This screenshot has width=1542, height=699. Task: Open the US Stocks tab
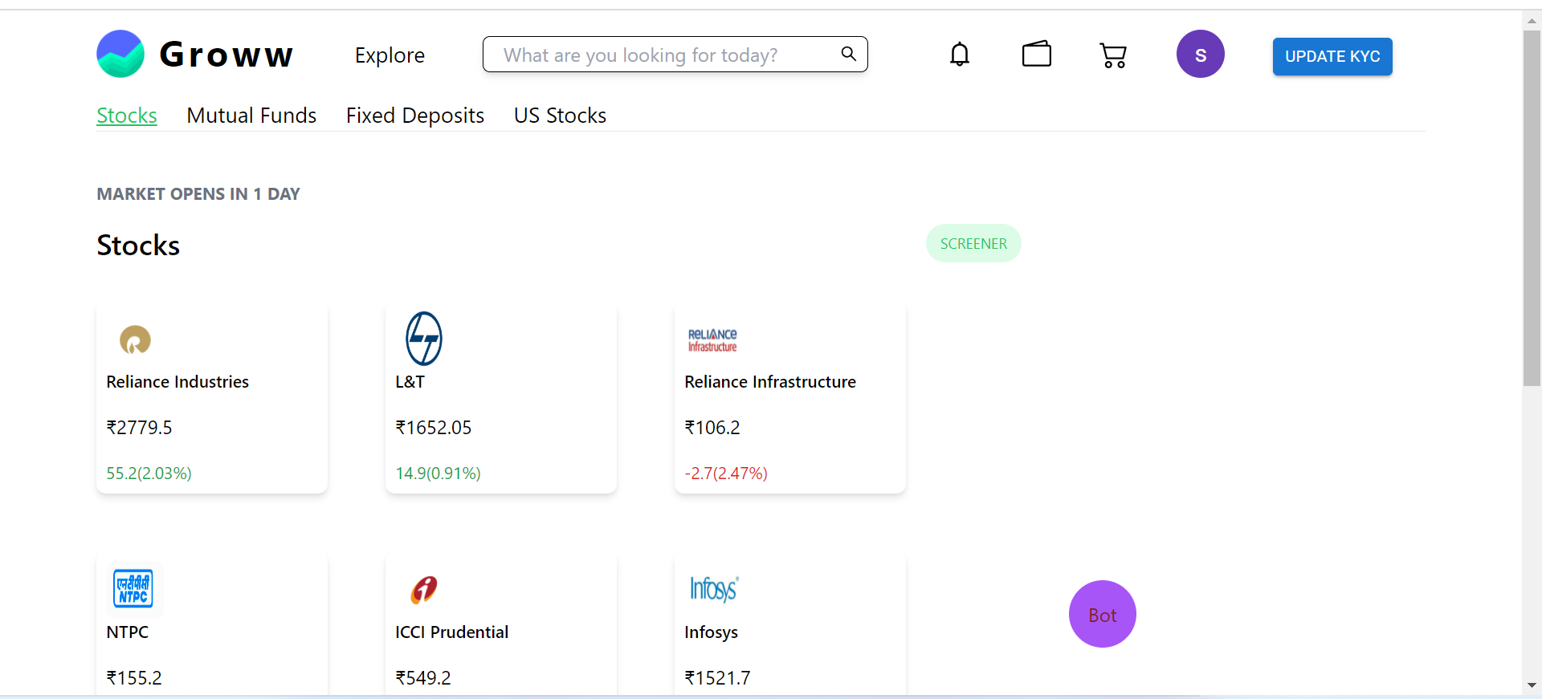[560, 115]
